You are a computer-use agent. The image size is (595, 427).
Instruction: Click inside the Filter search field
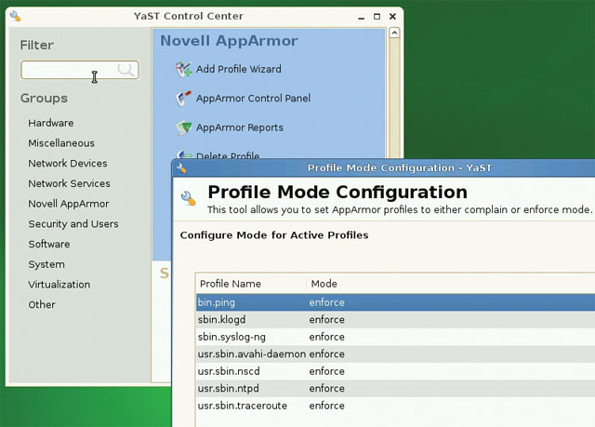(x=80, y=70)
